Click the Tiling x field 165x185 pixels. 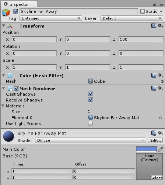pos(42,171)
